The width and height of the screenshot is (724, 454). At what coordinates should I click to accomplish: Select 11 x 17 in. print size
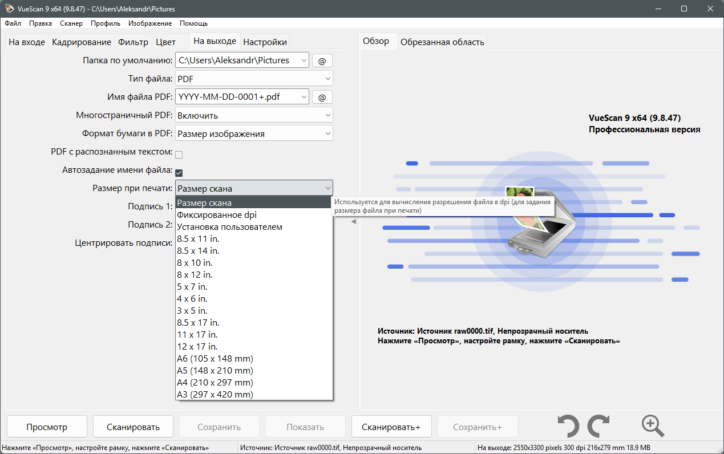tap(254, 335)
